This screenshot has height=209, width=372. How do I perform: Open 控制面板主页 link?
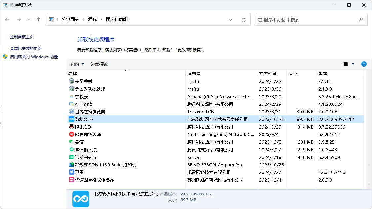tap(22, 37)
